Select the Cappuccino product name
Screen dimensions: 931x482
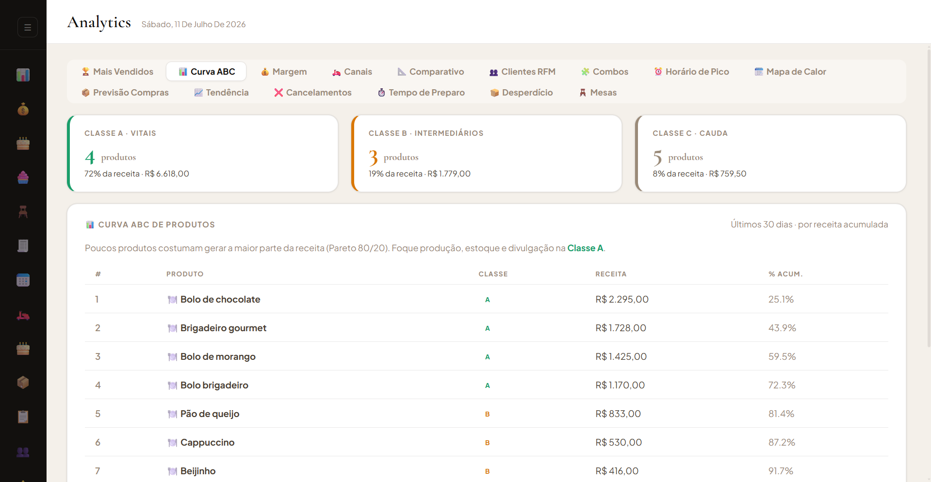click(207, 443)
